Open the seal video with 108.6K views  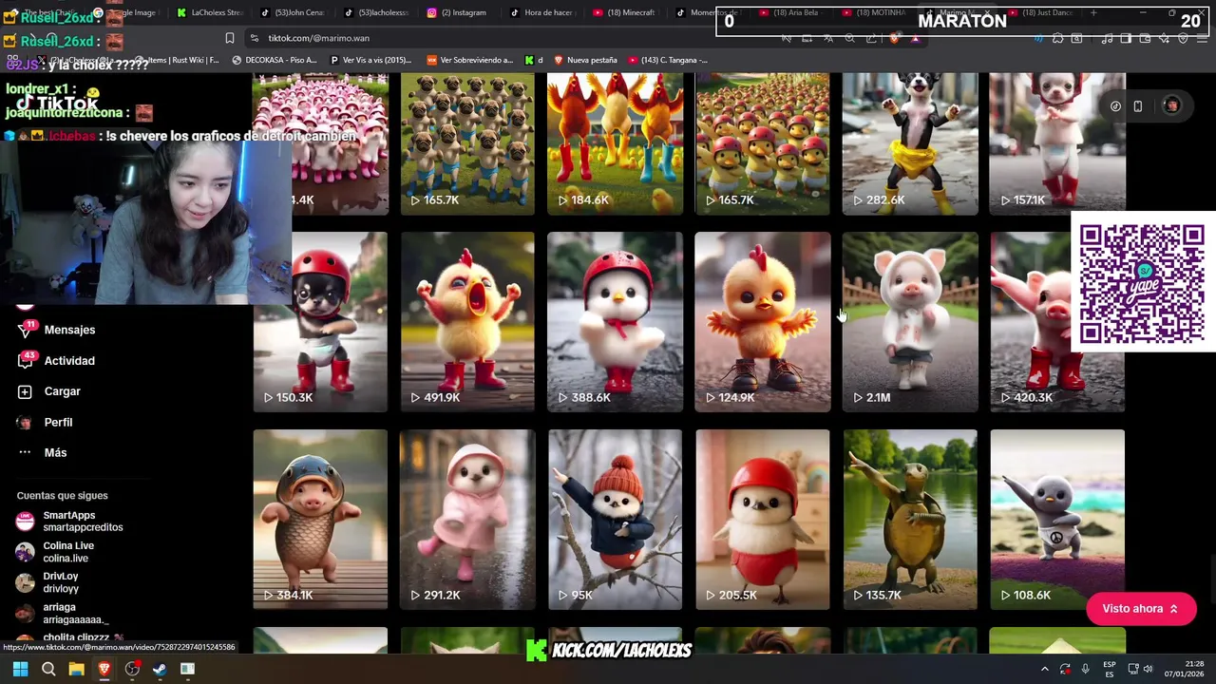tap(1057, 520)
